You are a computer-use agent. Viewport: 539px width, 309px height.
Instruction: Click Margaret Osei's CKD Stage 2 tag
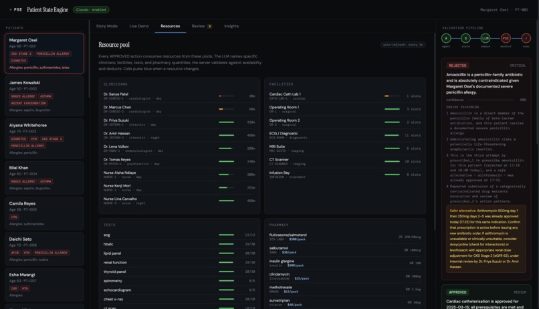(x=21, y=54)
